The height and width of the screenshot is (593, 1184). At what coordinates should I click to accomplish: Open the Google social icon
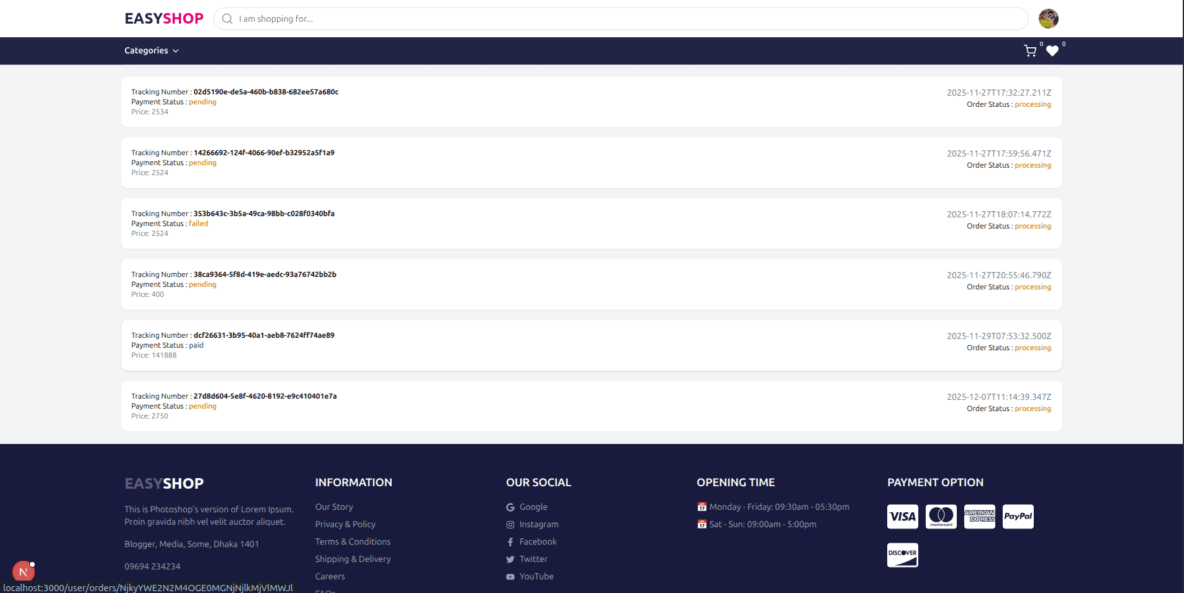(x=510, y=507)
